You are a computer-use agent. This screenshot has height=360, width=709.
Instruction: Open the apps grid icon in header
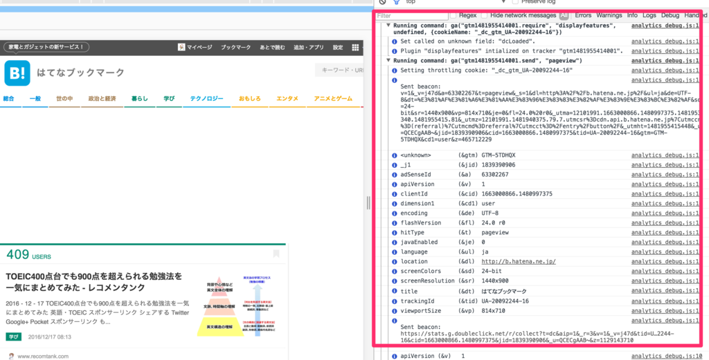tap(355, 48)
